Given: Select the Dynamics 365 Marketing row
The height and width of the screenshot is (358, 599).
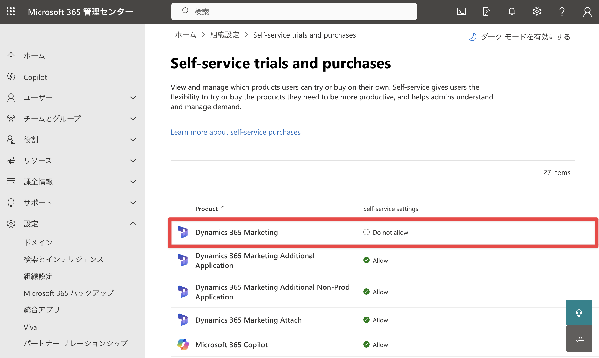Looking at the screenshot, I should tap(383, 233).
